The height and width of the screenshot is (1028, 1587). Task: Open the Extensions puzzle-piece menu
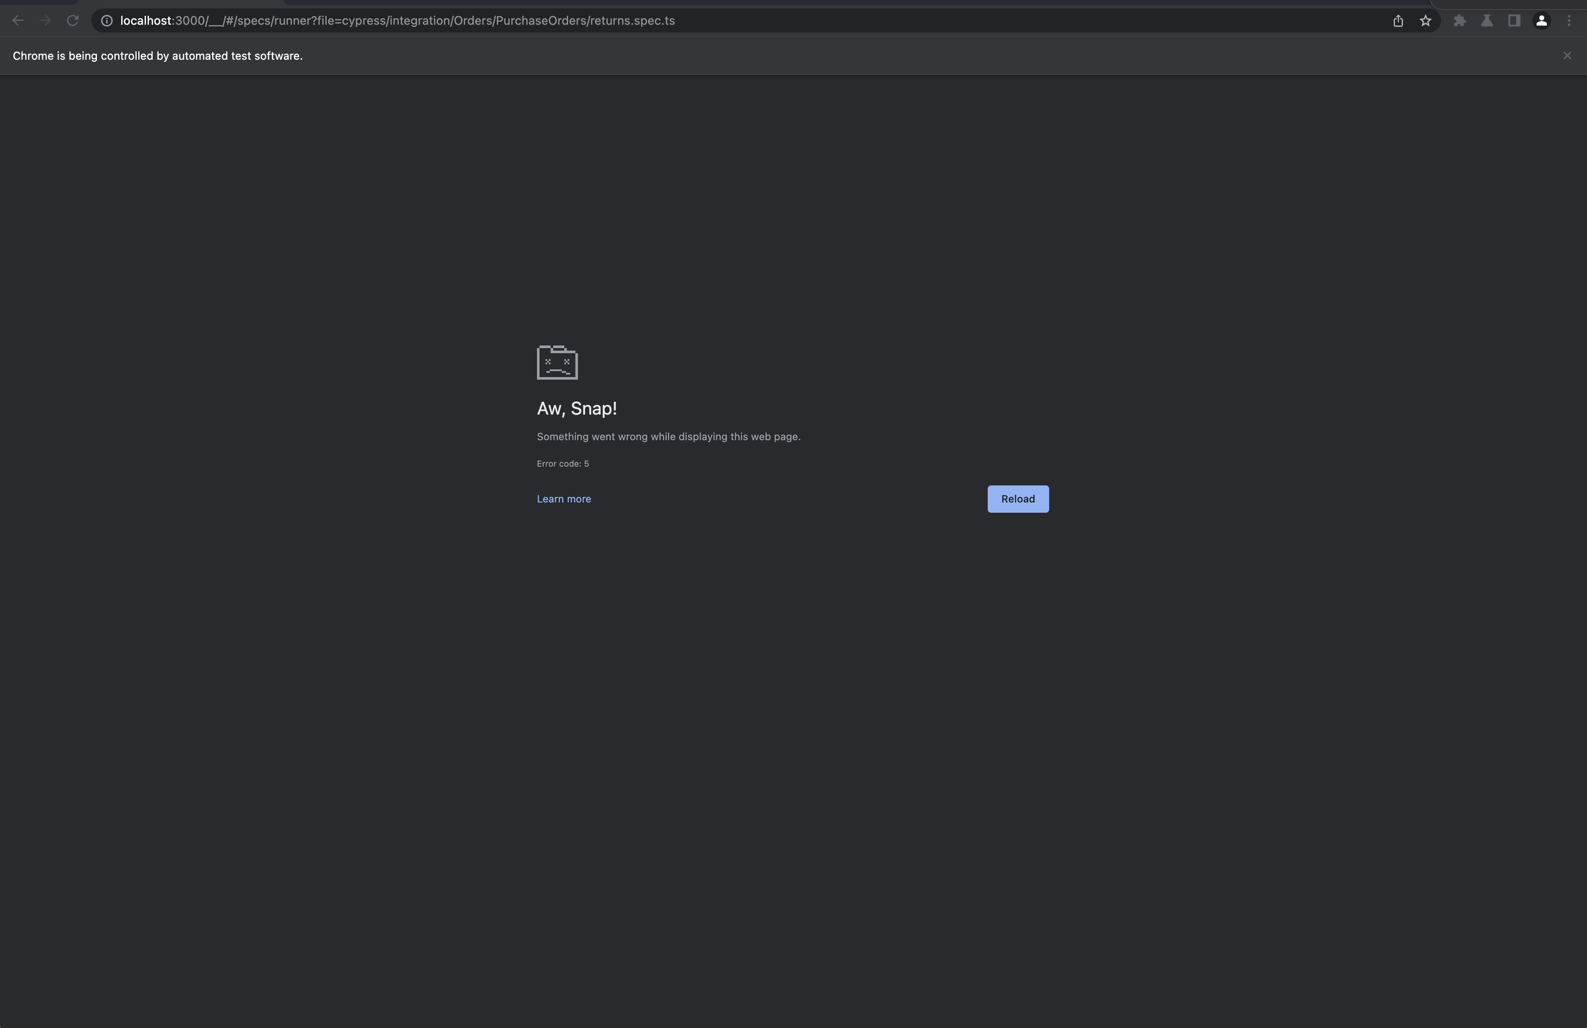pyautogui.click(x=1460, y=20)
